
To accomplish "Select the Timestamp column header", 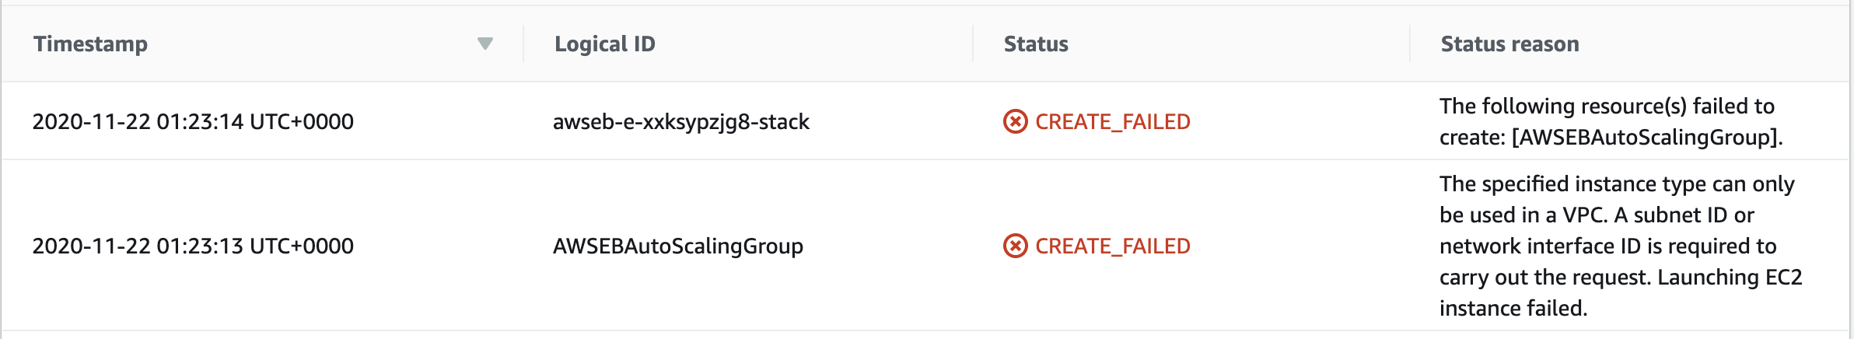I will (90, 44).
